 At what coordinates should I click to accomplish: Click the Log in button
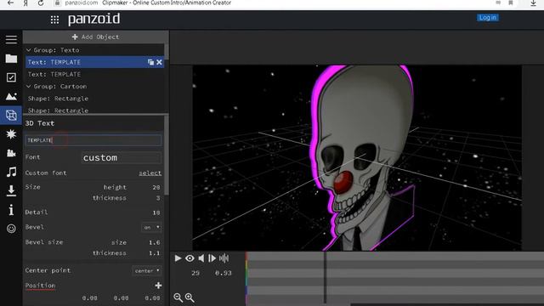[x=487, y=18]
